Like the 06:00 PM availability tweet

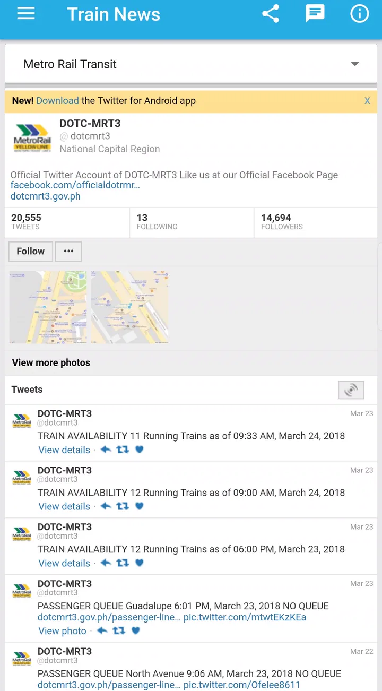(x=139, y=563)
